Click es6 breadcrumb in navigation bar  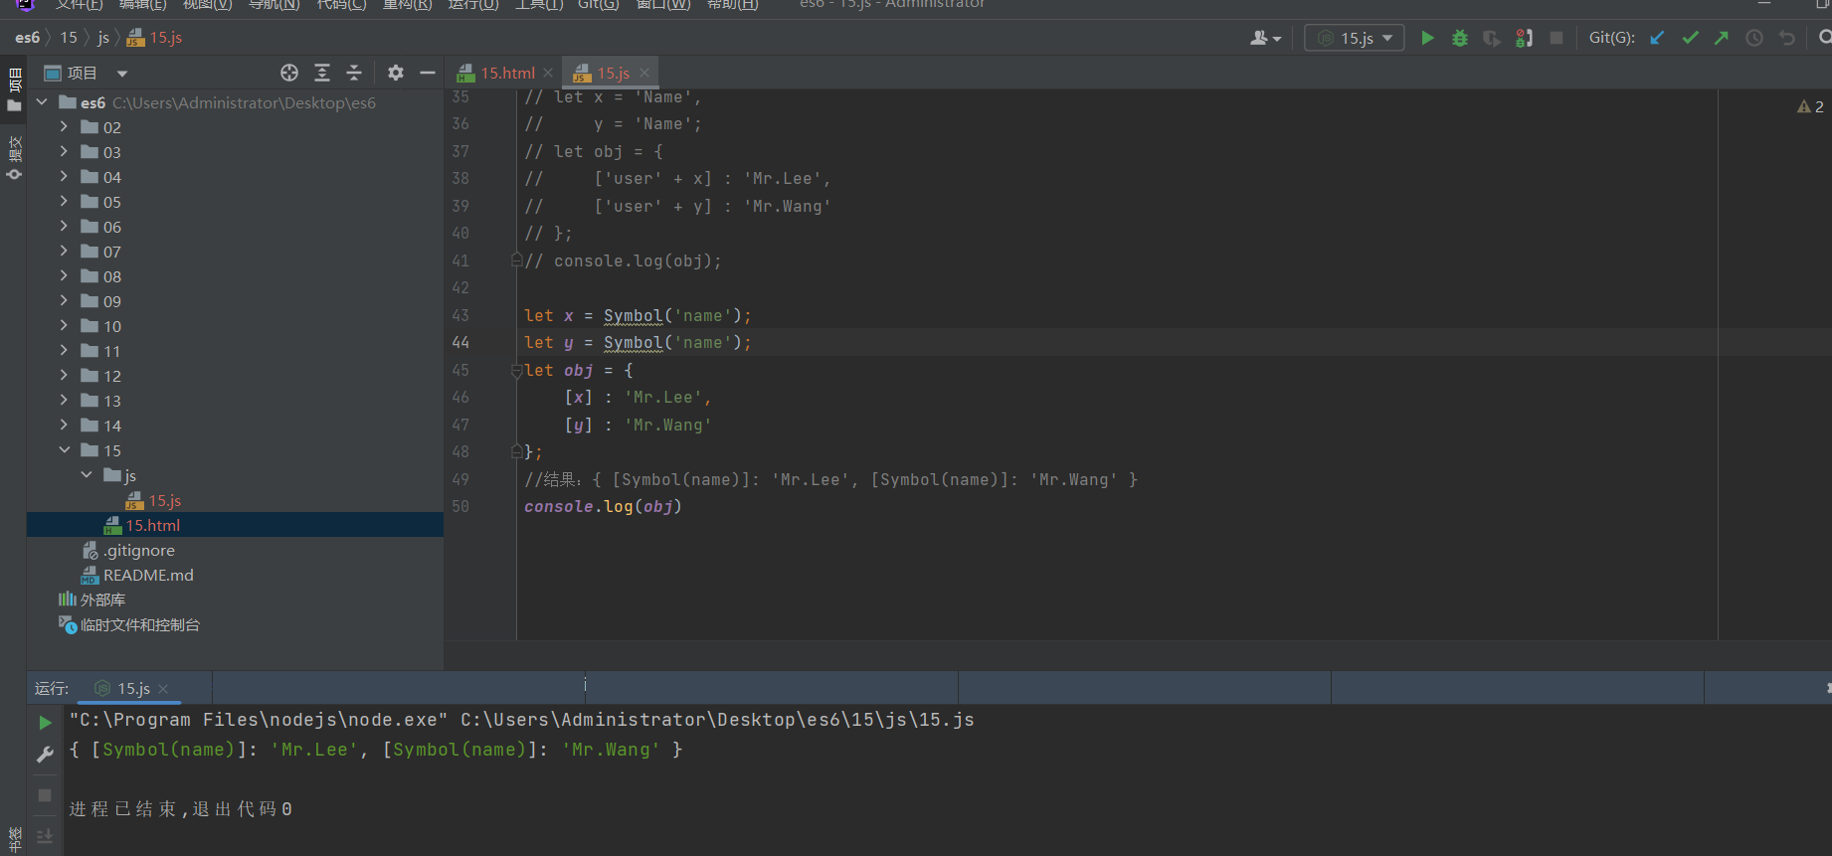pos(28,38)
